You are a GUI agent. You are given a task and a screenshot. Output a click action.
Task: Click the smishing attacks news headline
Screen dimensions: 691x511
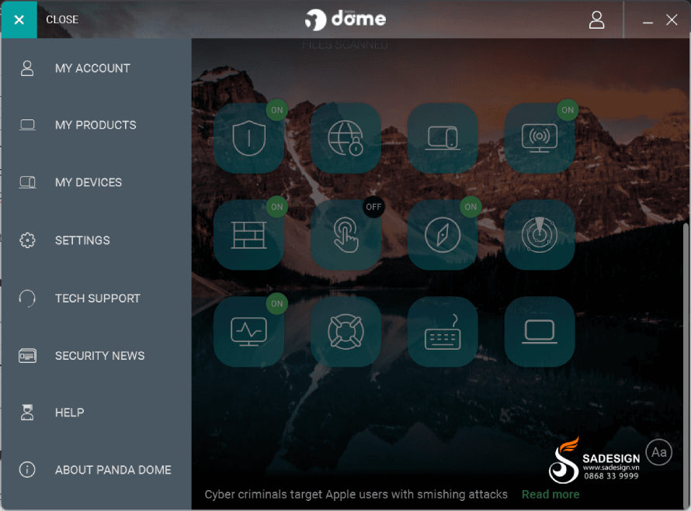356,494
